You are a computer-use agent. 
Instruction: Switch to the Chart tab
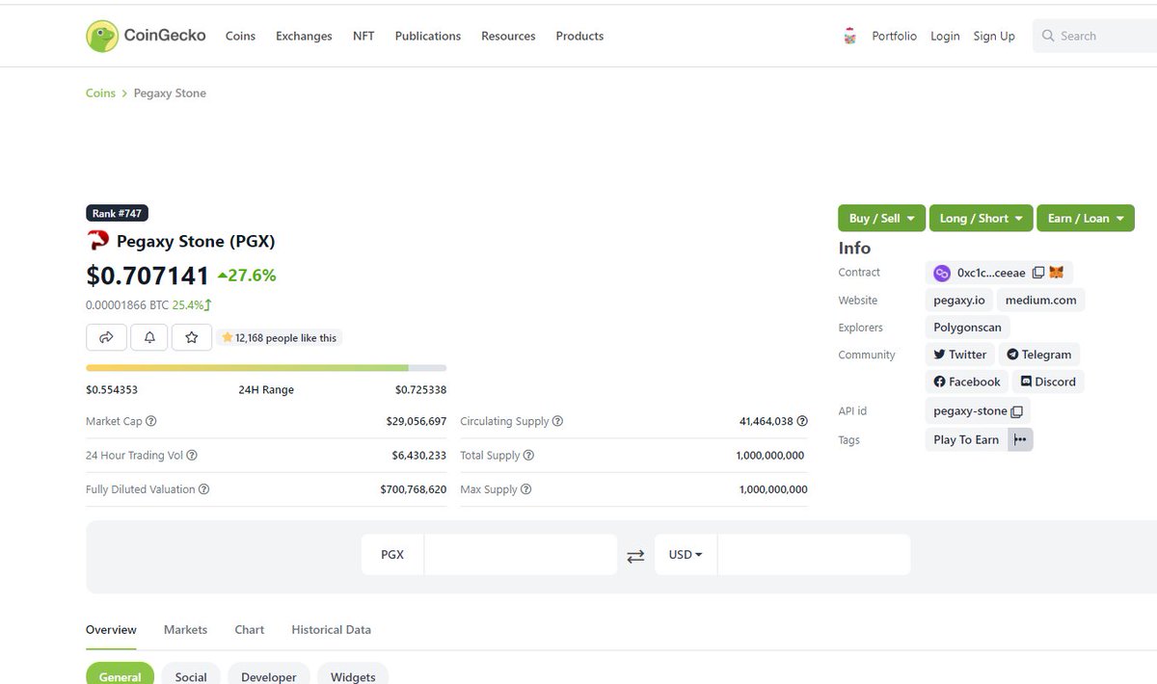point(249,629)
